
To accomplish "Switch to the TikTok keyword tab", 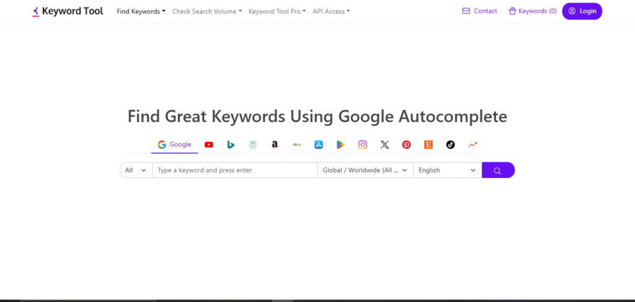I will (450, 144).
